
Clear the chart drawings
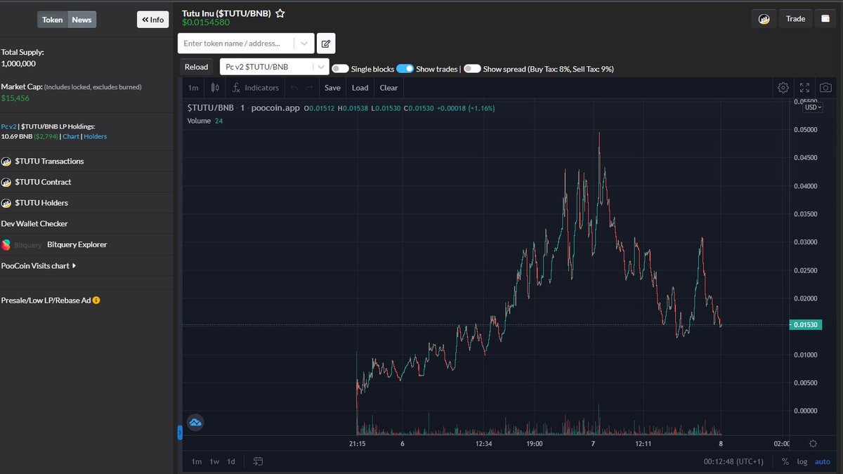coord(388,88)
